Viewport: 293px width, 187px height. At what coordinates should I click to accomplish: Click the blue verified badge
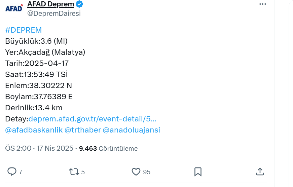point(79,4)
